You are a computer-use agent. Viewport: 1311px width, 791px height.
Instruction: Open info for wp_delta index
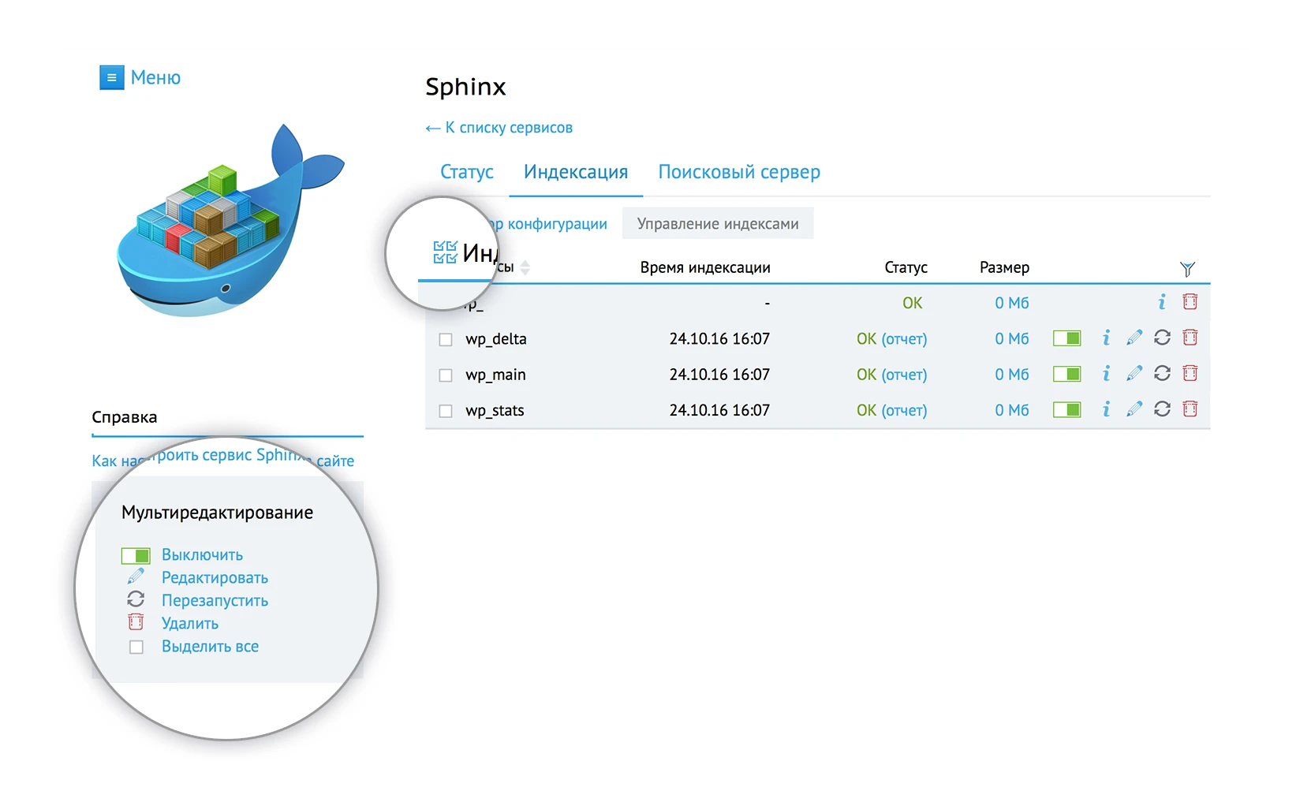[x=1106, y=338]
